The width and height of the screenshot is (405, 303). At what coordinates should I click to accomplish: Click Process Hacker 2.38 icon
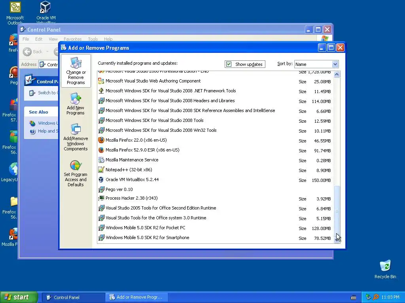coord(101,198)
